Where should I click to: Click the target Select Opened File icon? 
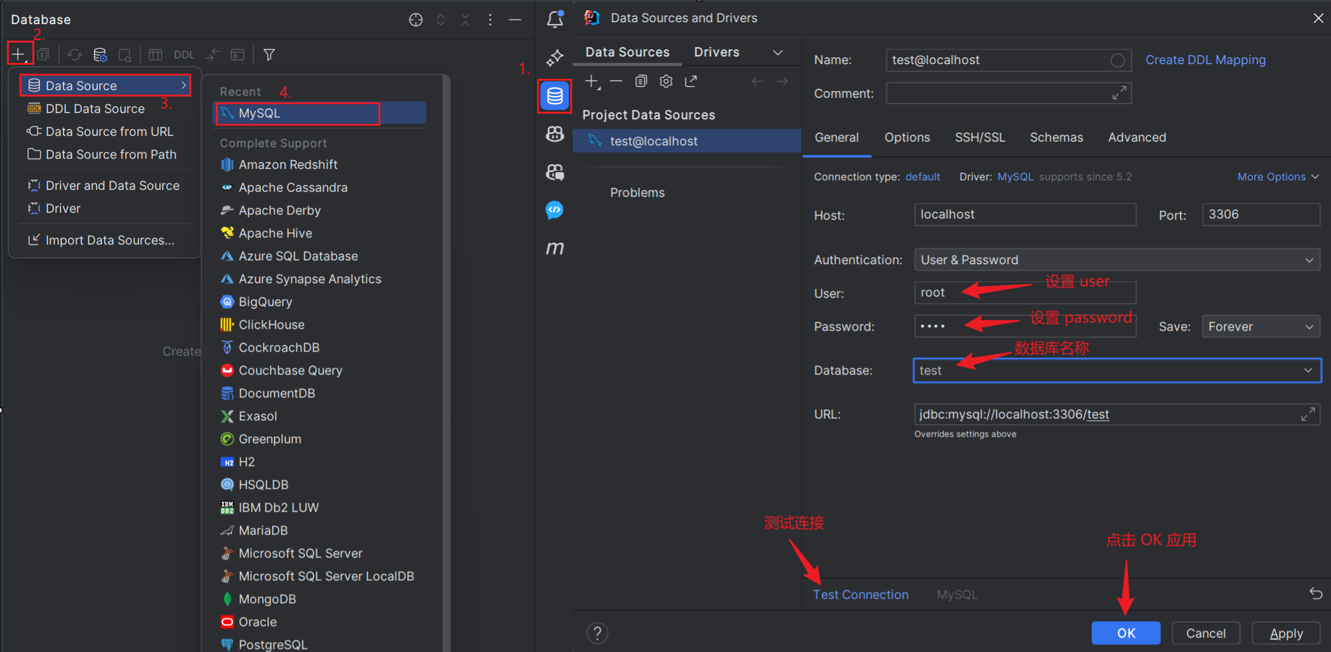[416, 20]
